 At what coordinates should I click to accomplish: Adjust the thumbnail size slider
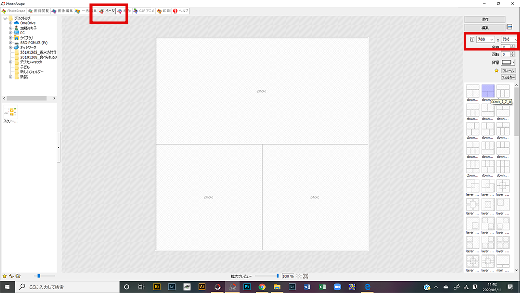tap(39, 276)
